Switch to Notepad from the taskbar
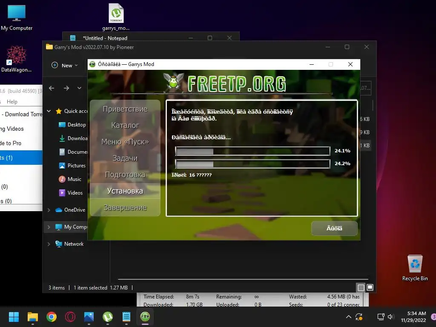 point(126,317)
